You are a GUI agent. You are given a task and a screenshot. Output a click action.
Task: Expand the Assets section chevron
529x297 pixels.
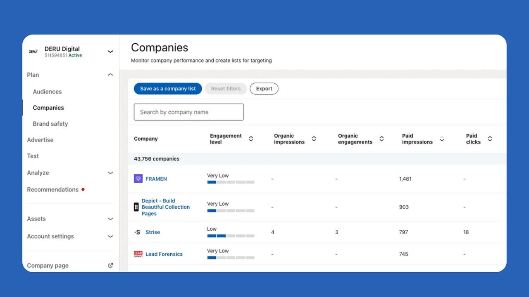tap(110, 219)
